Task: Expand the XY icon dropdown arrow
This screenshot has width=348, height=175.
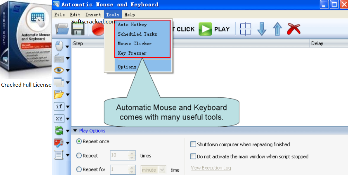Action: click(x=68, y=119)
